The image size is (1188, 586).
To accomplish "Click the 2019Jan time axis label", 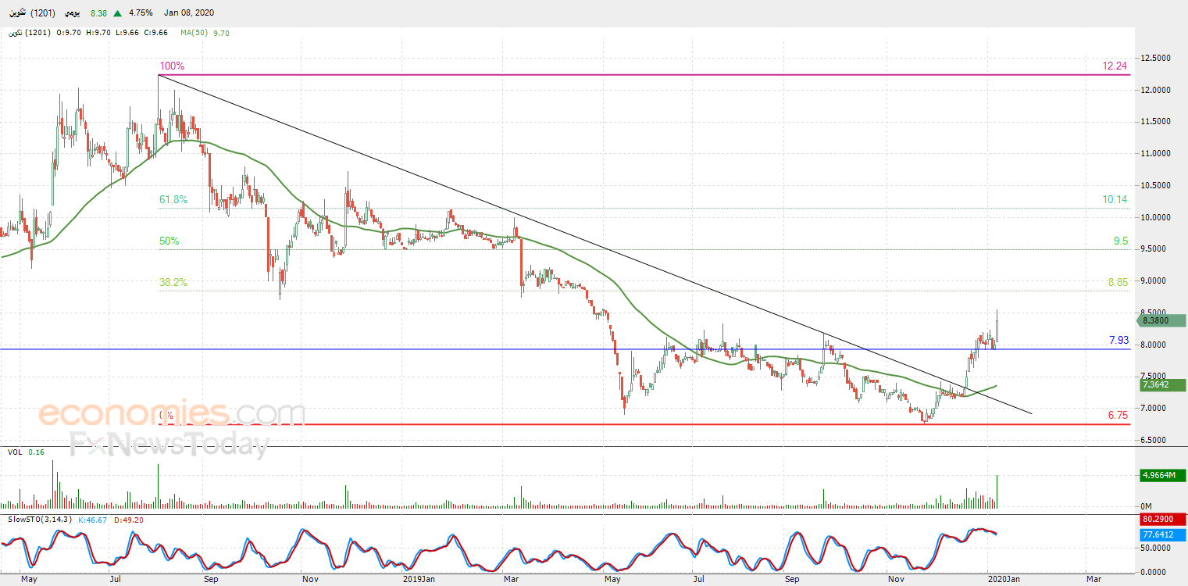I will click(419, 579).
